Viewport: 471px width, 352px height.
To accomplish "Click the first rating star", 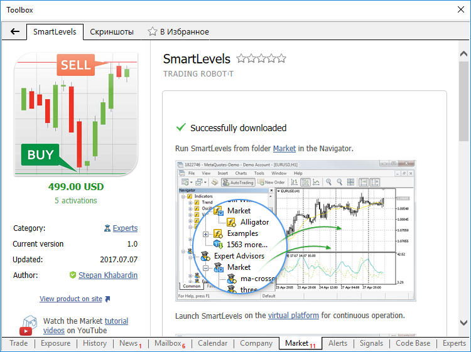I will pos(241,58).
